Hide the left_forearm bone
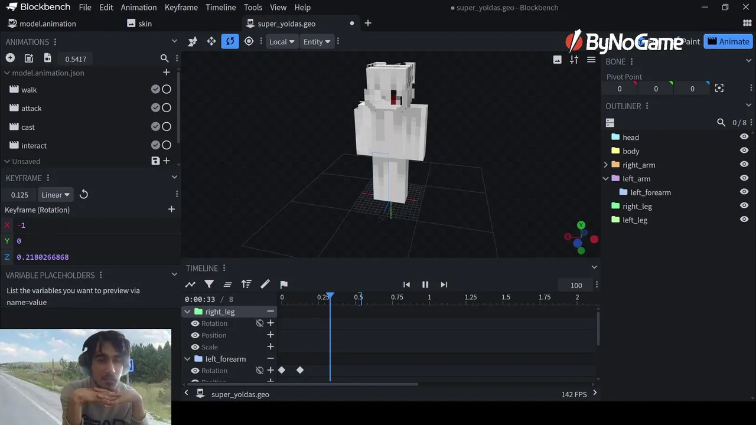The image size is (756, 425). 744,192
